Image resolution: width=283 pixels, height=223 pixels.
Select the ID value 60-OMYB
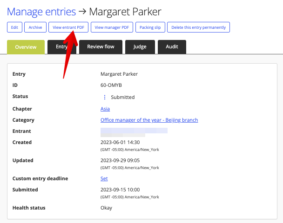[111, 85]
